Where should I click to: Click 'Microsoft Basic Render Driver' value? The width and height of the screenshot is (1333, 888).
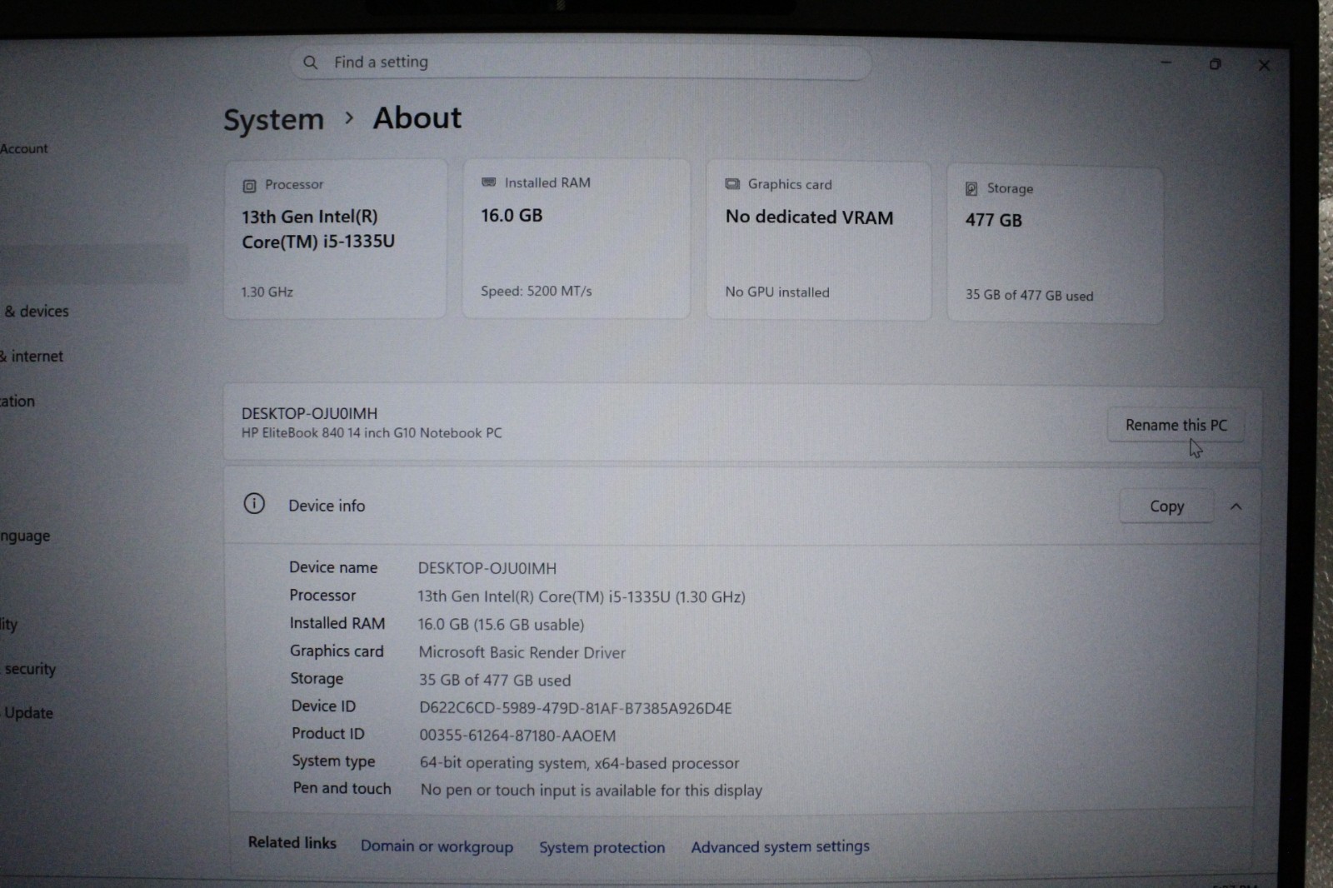click(522, 652)
